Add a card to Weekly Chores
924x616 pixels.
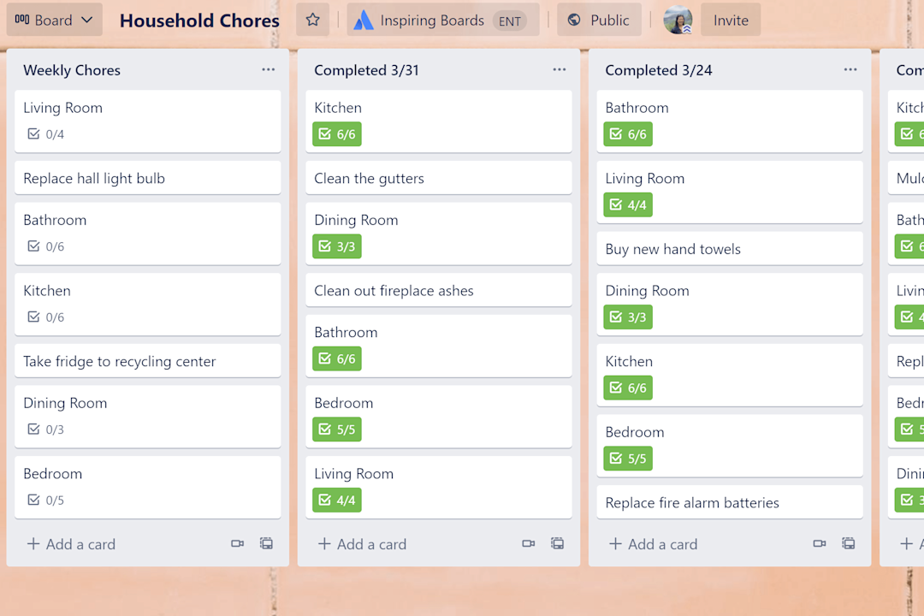(x=71, y=543)
